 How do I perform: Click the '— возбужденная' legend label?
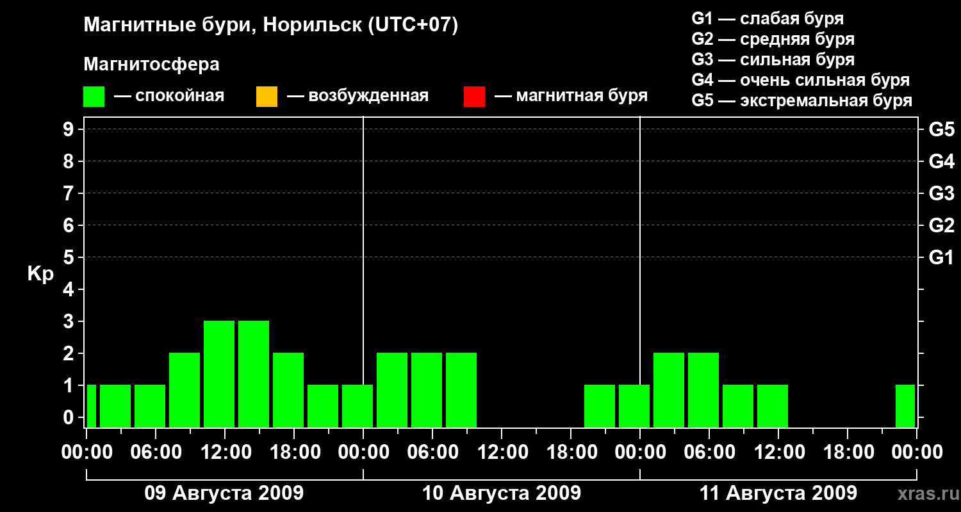(x=358, y=96)
